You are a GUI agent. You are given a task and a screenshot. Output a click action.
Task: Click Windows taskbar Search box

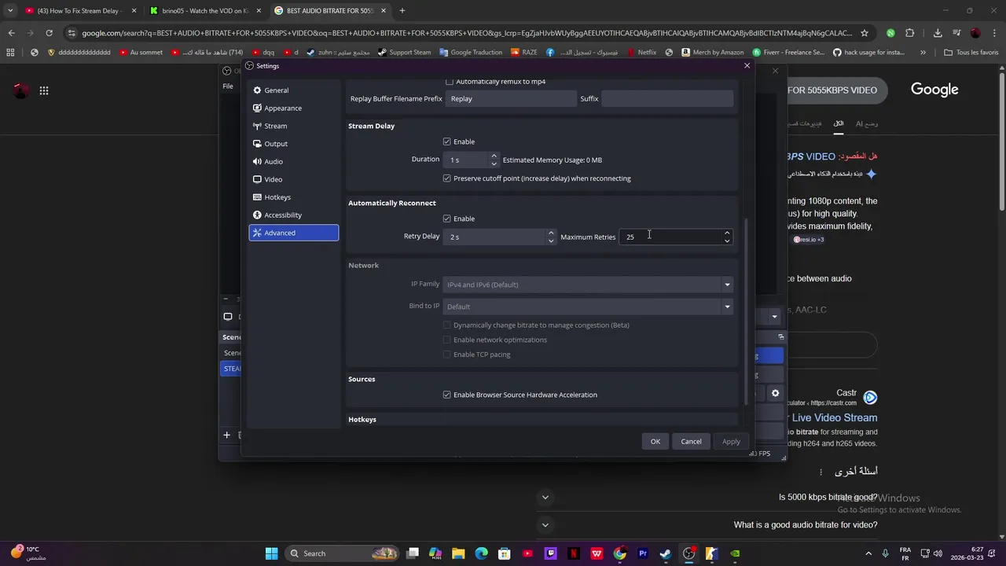tap(343, 553)
